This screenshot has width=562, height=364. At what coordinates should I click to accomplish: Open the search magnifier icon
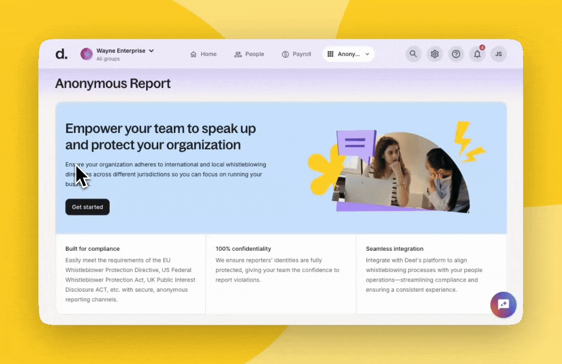(413, 54)
